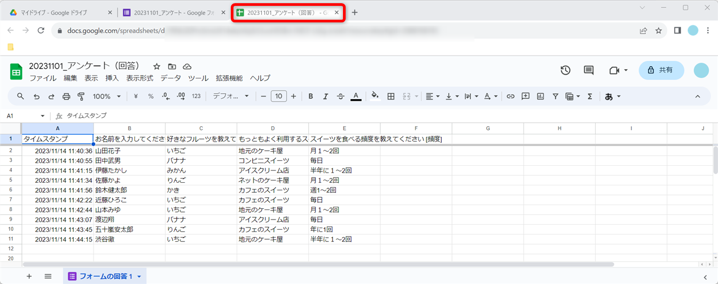Open the 100% zoom dropdown

pyautogui.click(x=107, y=96)
